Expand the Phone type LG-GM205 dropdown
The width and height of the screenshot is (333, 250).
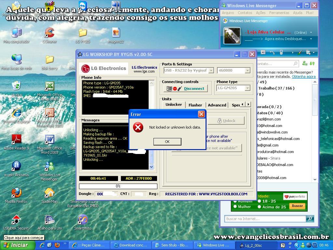pyautogui.click(x=247, y=88)
